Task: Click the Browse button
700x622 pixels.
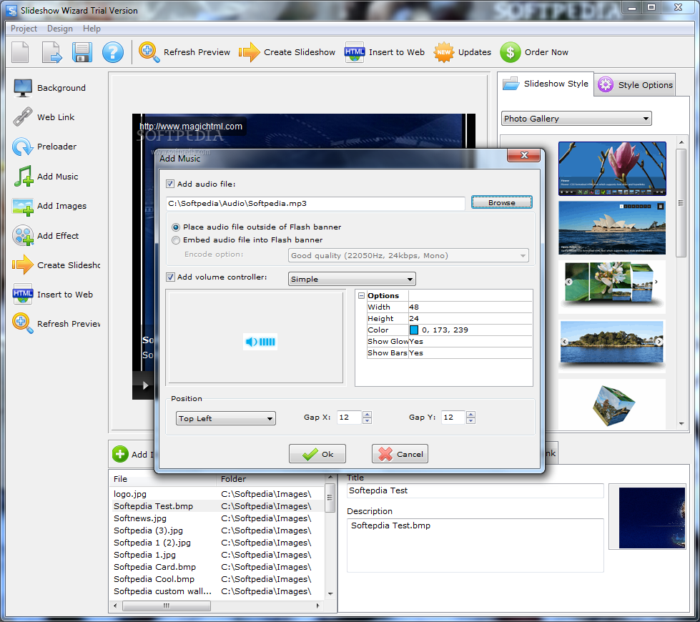Action: 502,203
